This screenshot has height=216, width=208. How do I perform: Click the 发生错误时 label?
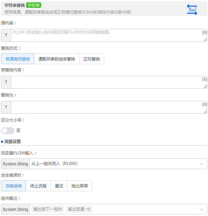[13, 175]
